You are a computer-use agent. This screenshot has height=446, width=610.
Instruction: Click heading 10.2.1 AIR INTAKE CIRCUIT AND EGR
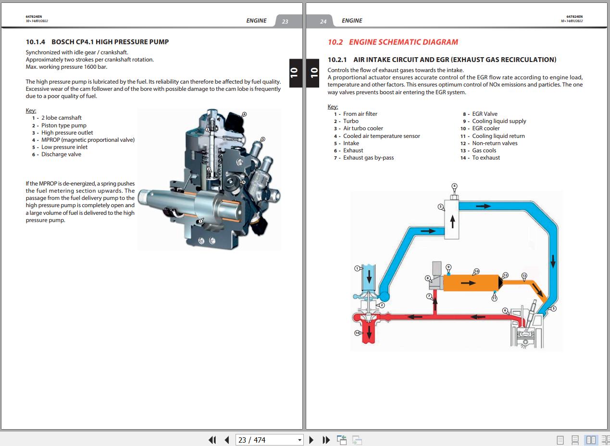click(442, 60)
